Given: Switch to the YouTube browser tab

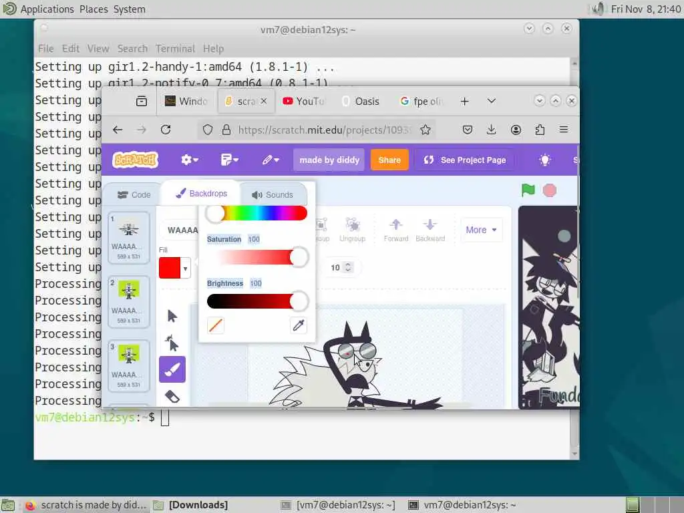Looking at the screenshot, I should click(x=304, y=102).
